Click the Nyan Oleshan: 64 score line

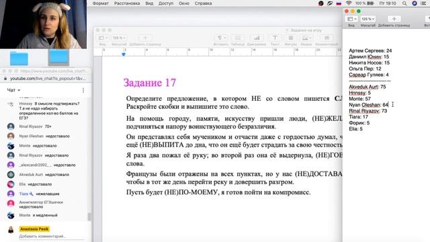pos(369,105)
